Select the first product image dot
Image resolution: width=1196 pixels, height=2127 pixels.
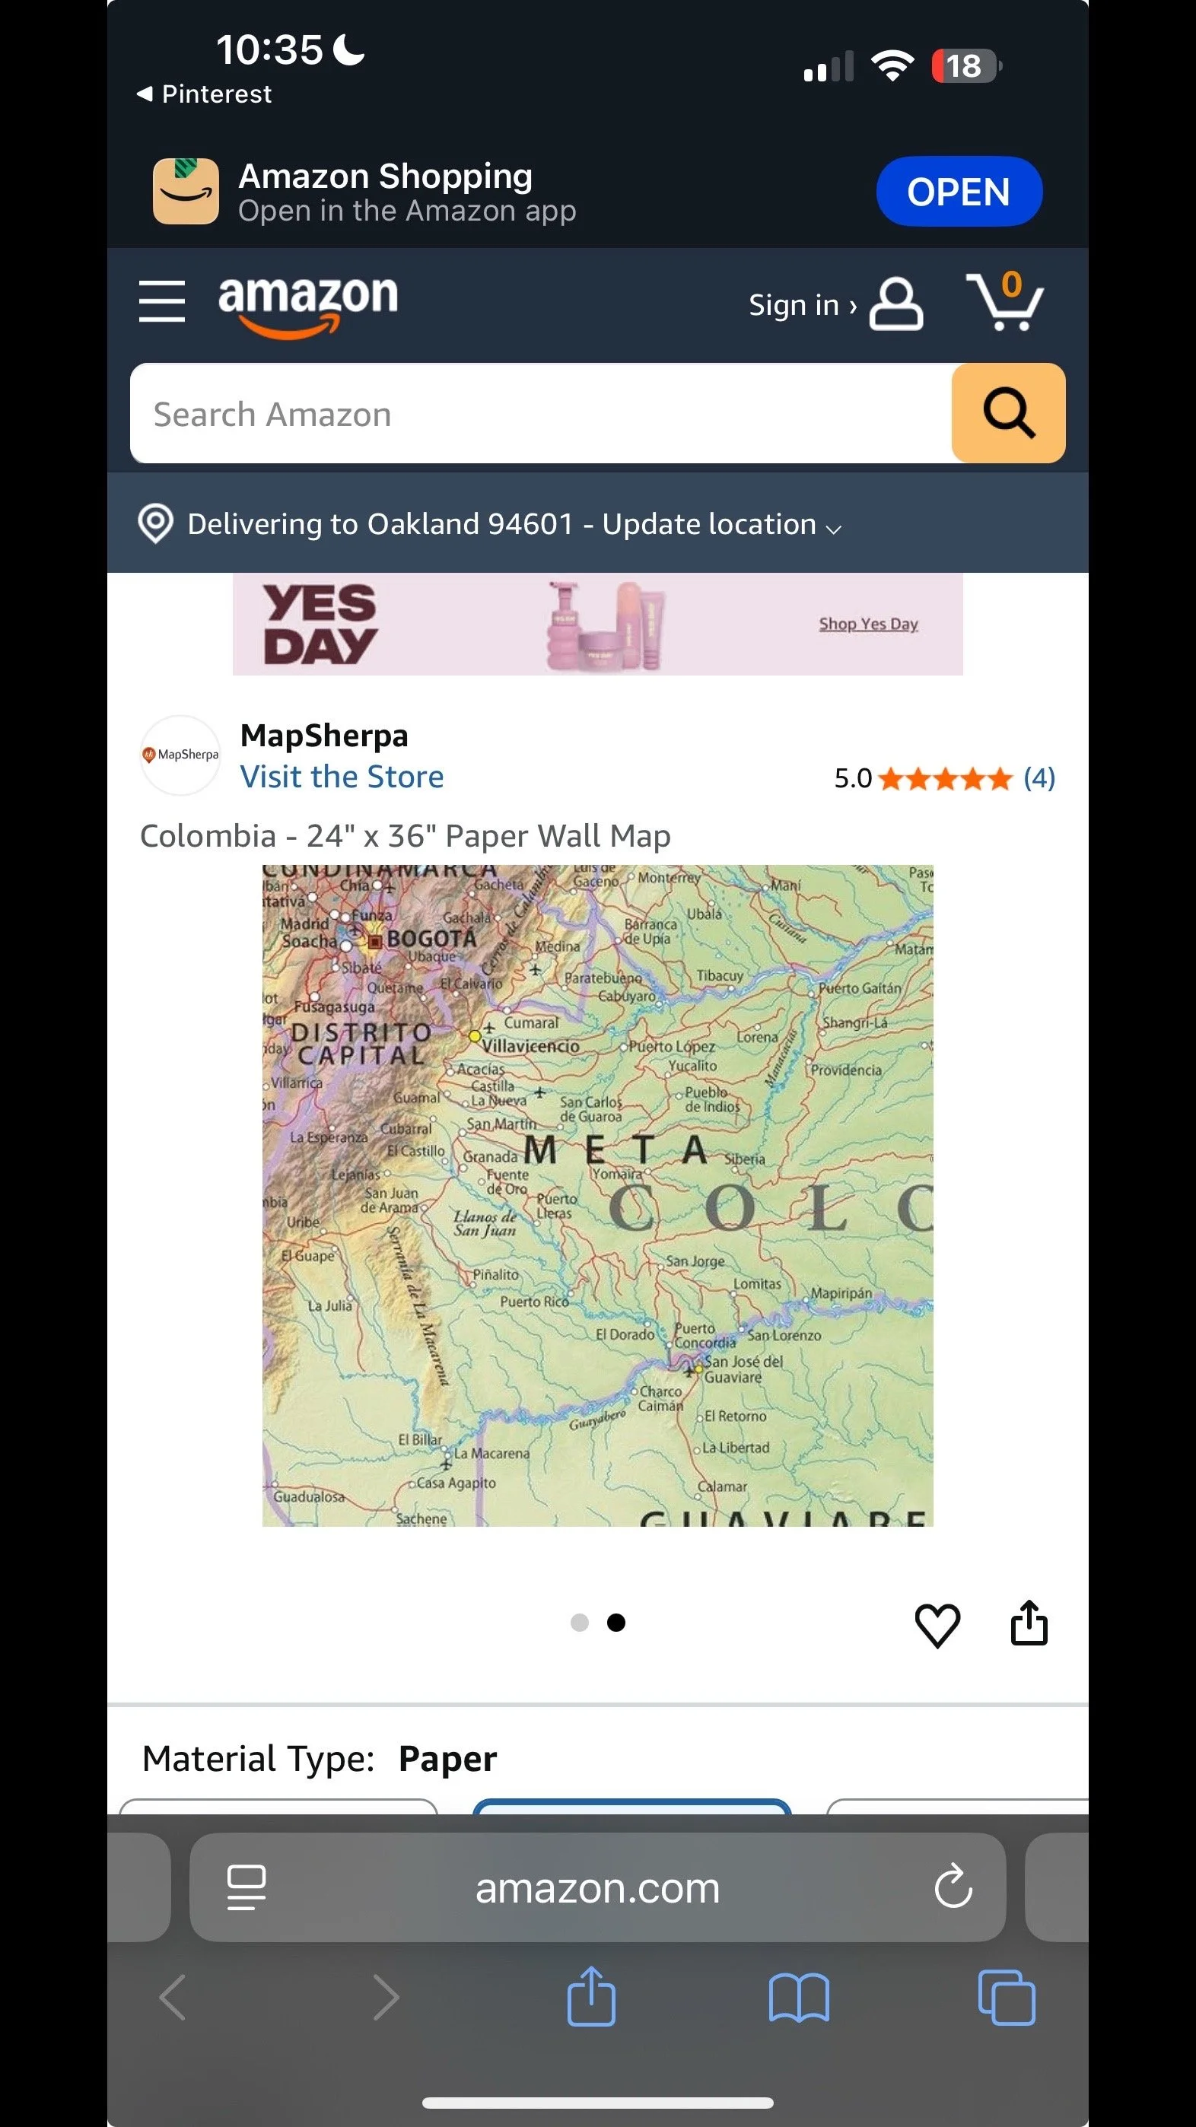pyautogui.click(x=580, y=1623)
